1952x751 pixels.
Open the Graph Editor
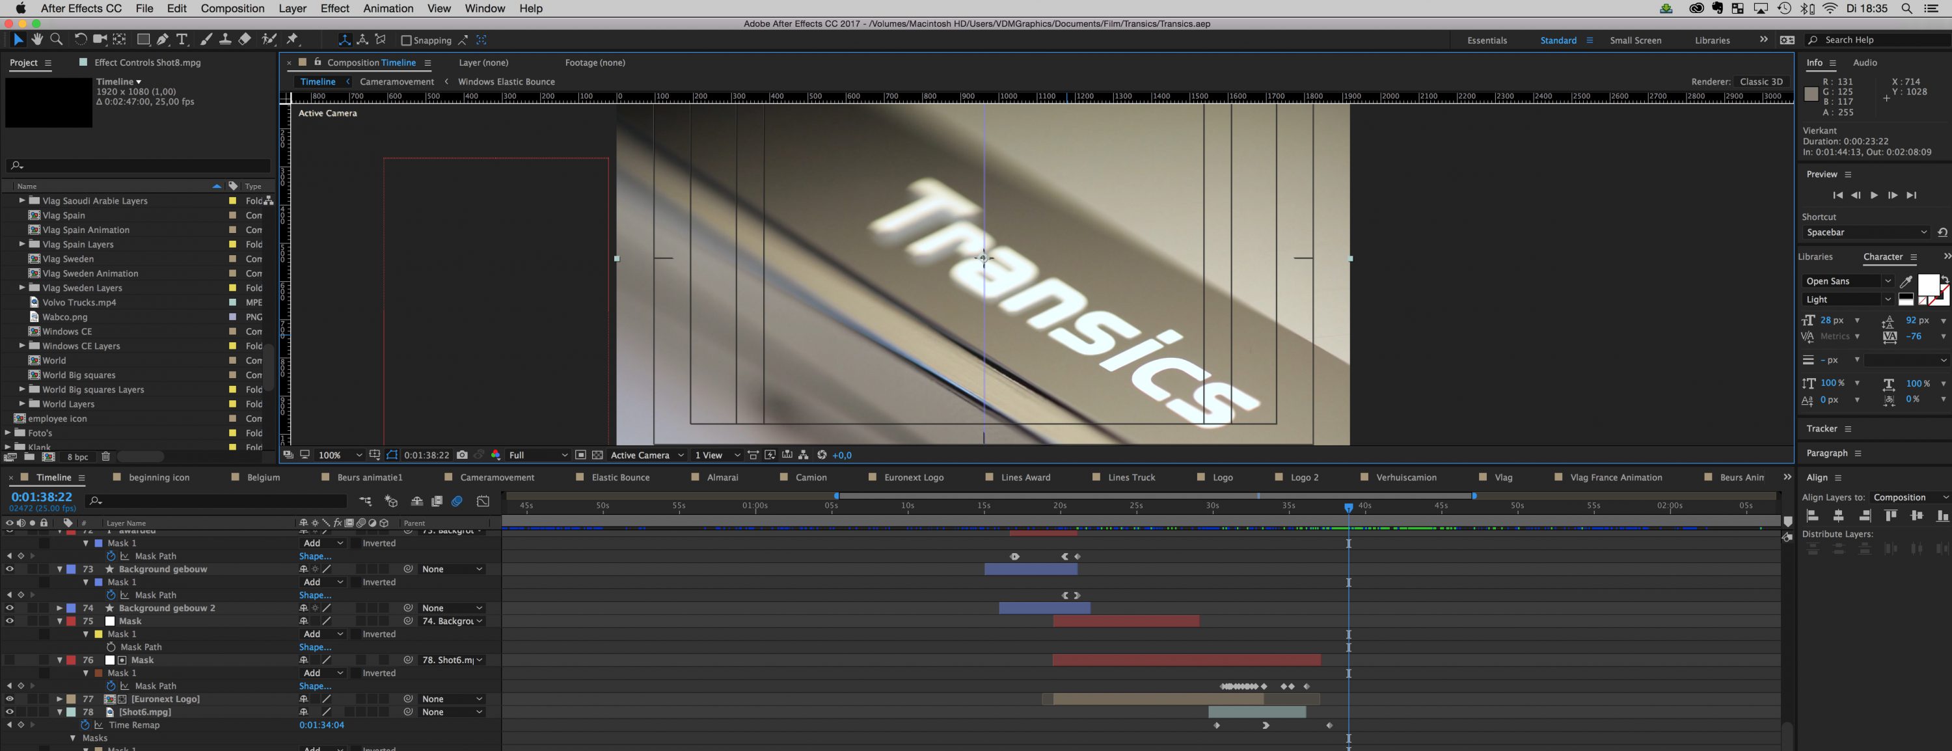pyautogui.click(x=483, y=501)
